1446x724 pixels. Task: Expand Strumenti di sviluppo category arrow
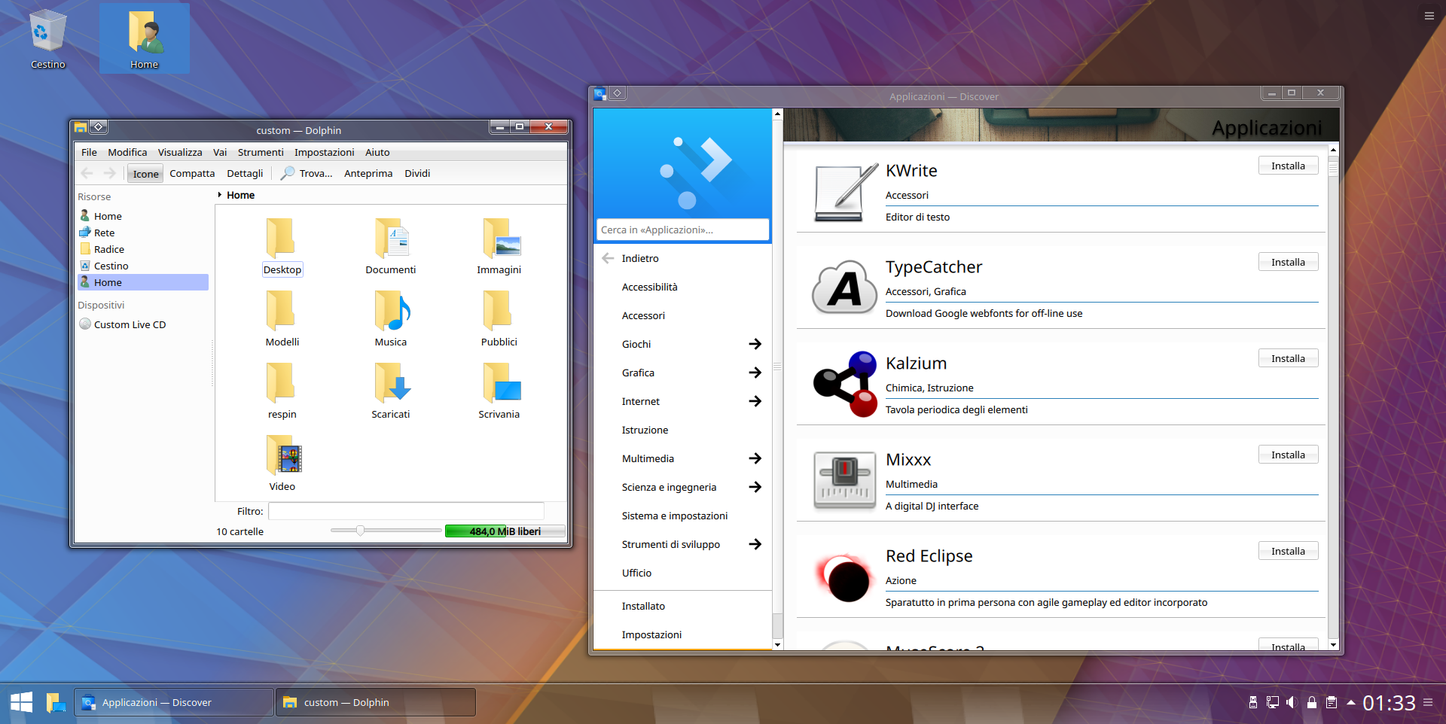point(755,544)
